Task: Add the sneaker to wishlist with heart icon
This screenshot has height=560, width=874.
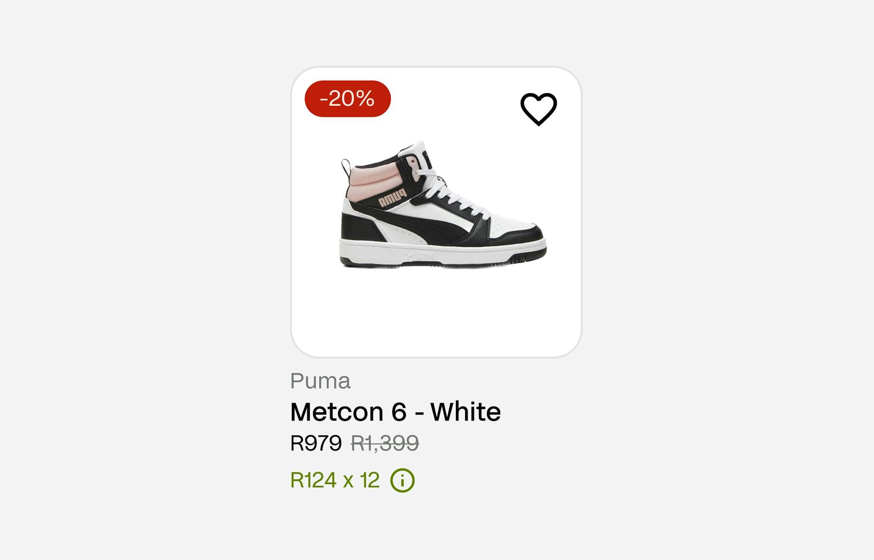Action: coord(538,109)
